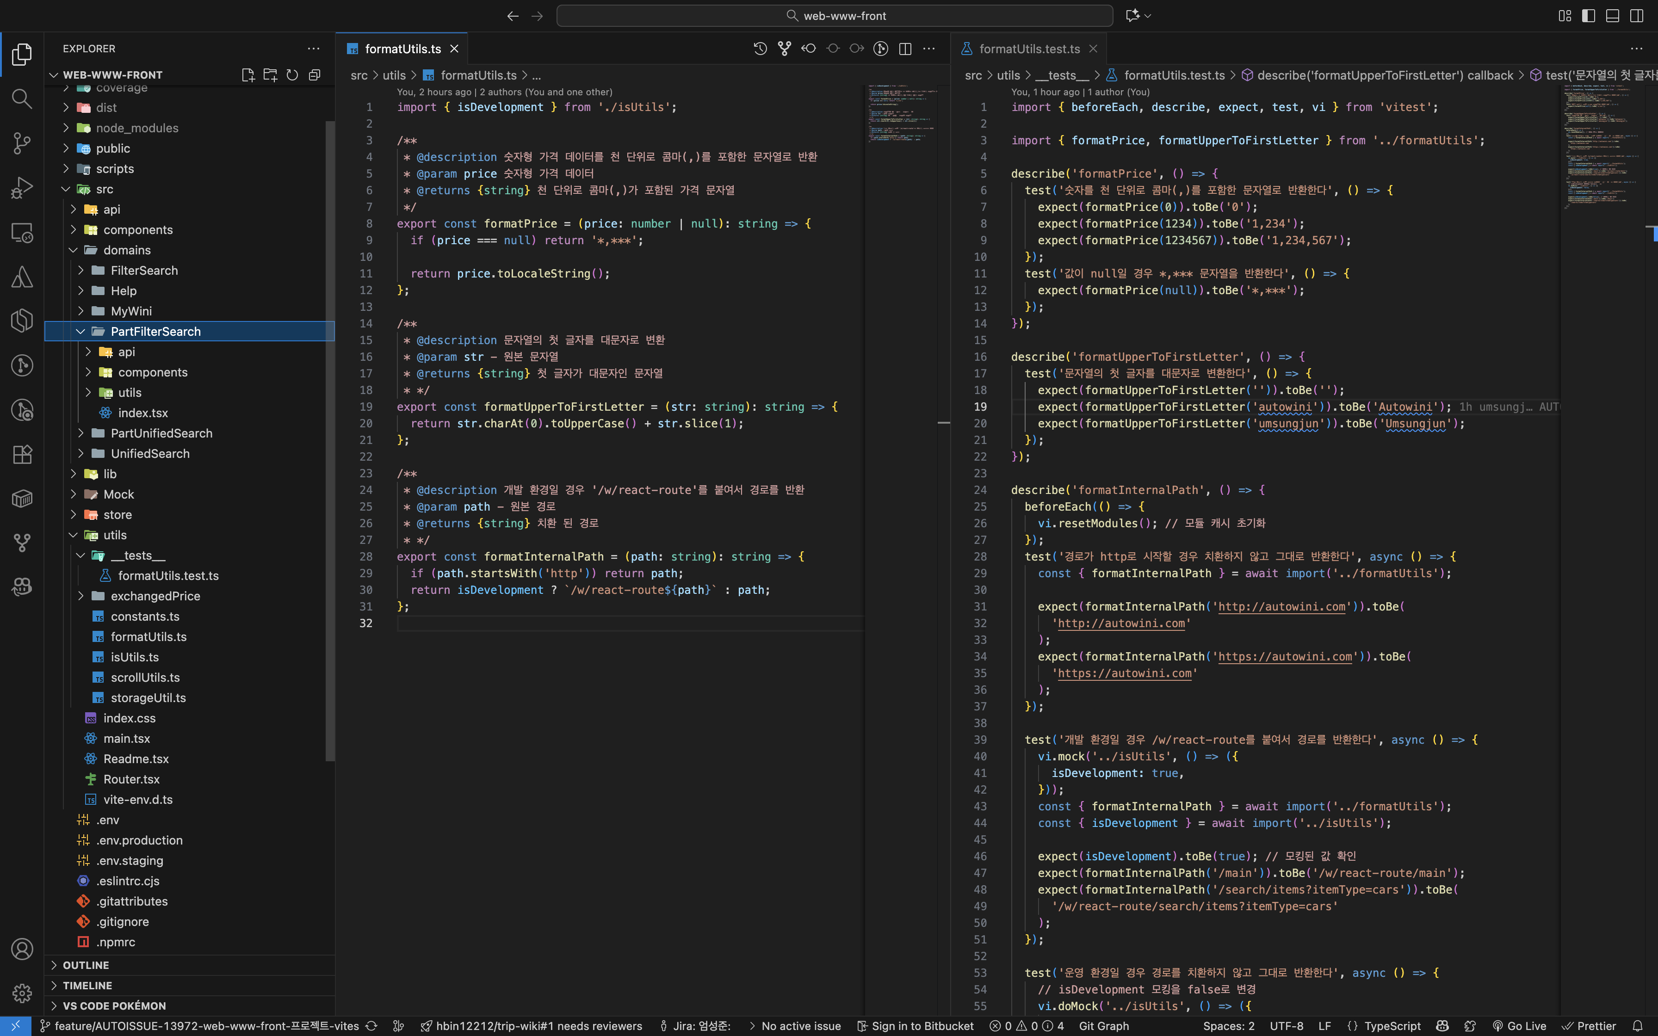Image resolution: width=1658 pixels, height=1036 pixels.
Task: Open Run and Debug view
Action: point(22,188)
